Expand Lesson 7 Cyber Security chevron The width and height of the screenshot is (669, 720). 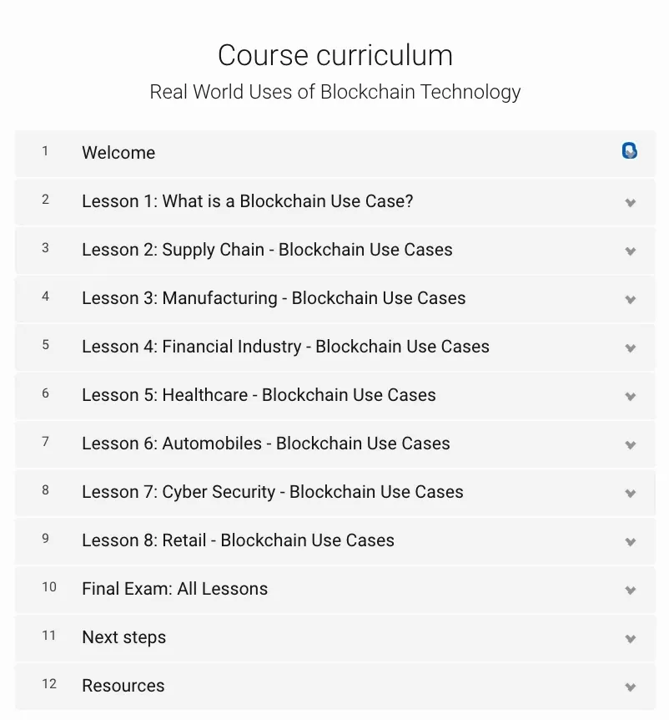(631, 493)
